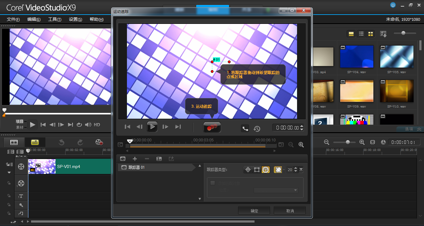Click the 确定 button
This screenshot has height=226, width=424.
point(254,211)
